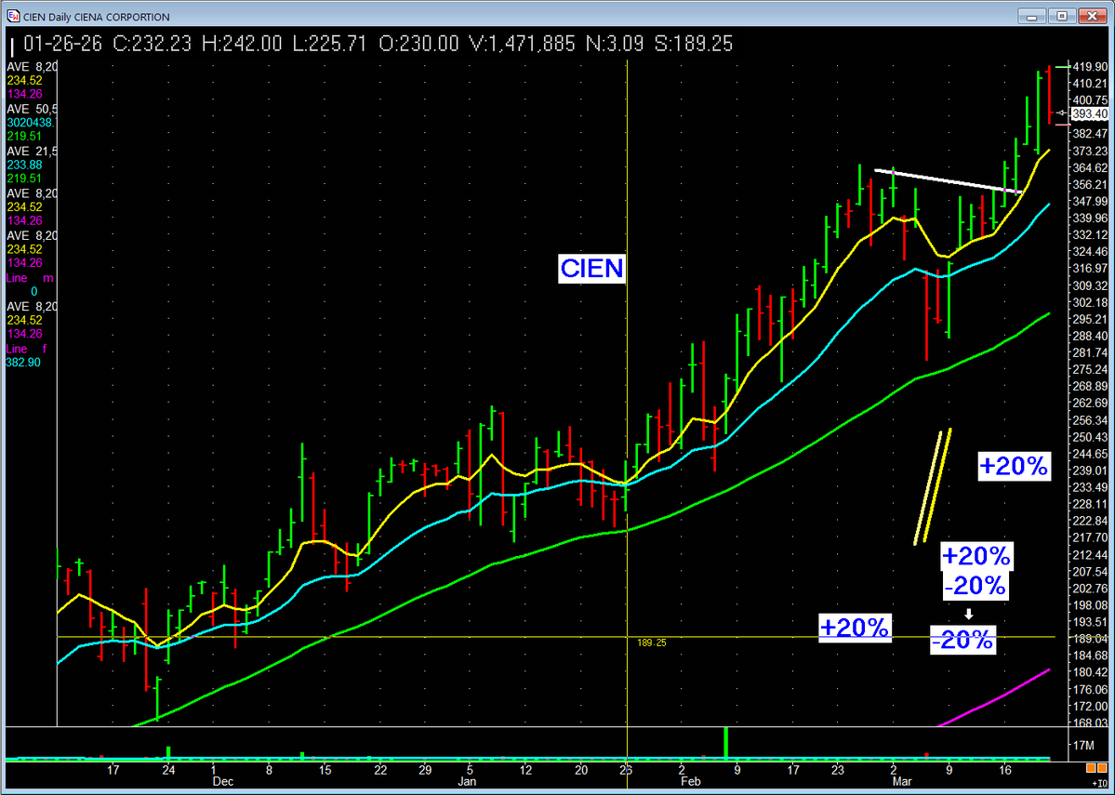1115x795 pixels.
Task: Click the 250.43 price axis label
Action: (x=1090, y=437)
